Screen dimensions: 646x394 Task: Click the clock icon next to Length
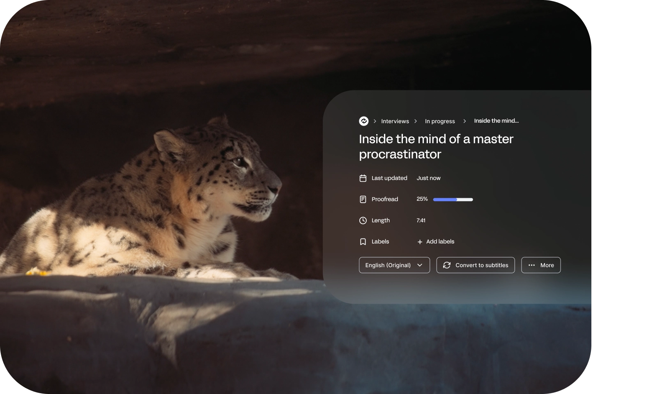(363, 220)
